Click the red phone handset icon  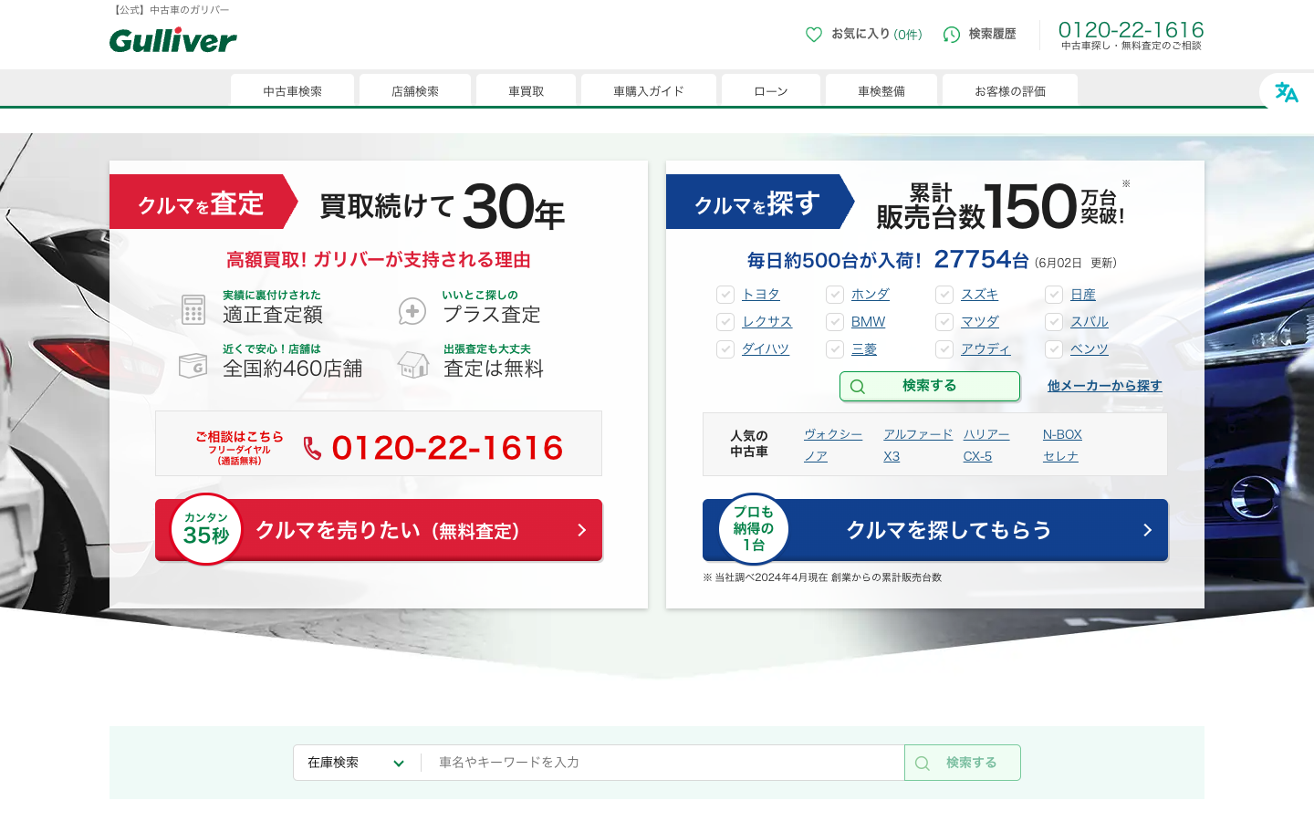tap(313, 448)
